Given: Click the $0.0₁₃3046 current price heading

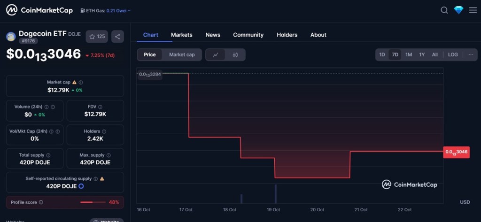Looking at the screenshot, I should (44, 54).
